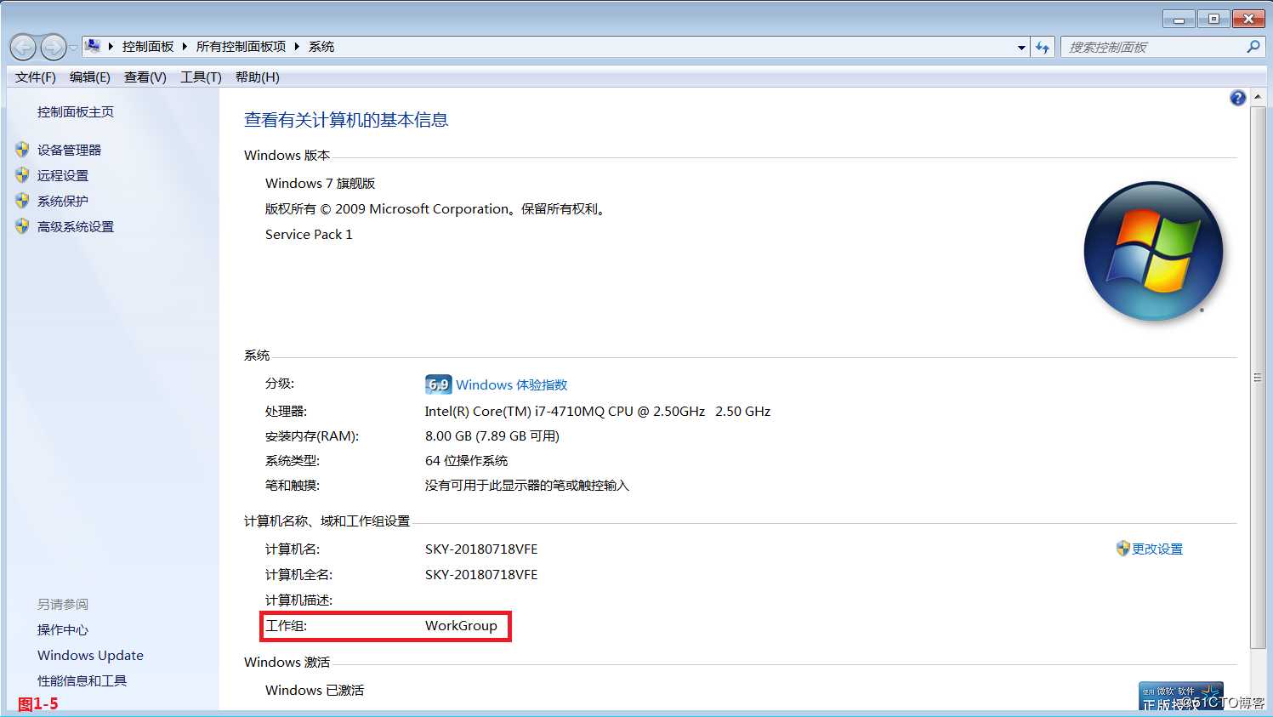Select 控制面板 breadcrumb in address bar

tap(148, 47)
